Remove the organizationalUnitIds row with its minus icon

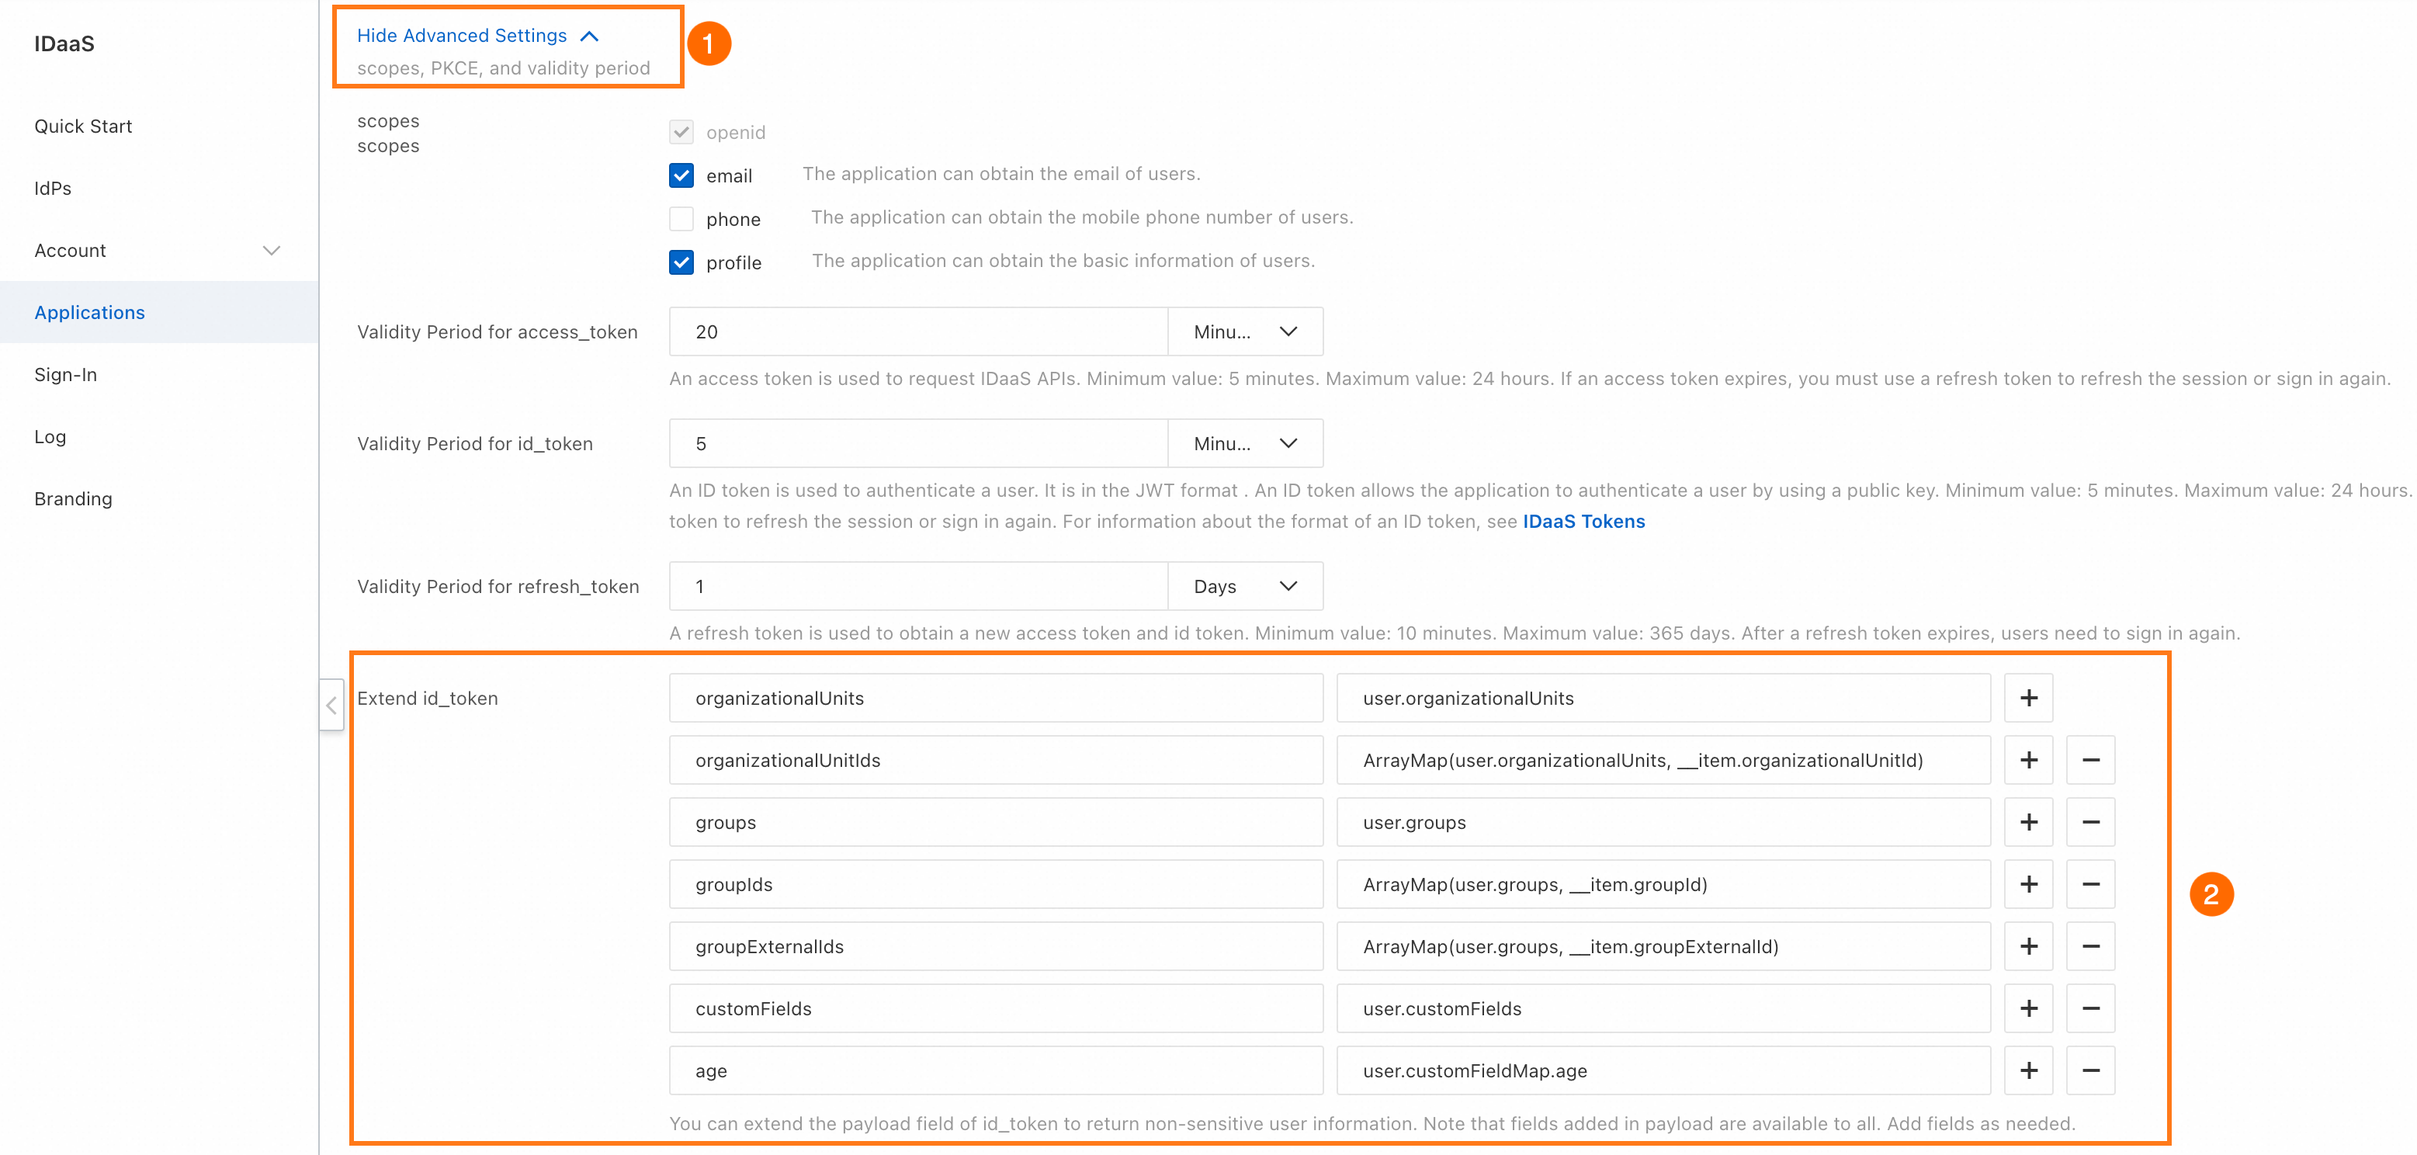click(x=2089, y=760)
